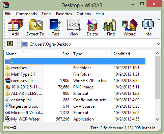Click the 'MathType 6.7' folder name

tap(23, 74)
